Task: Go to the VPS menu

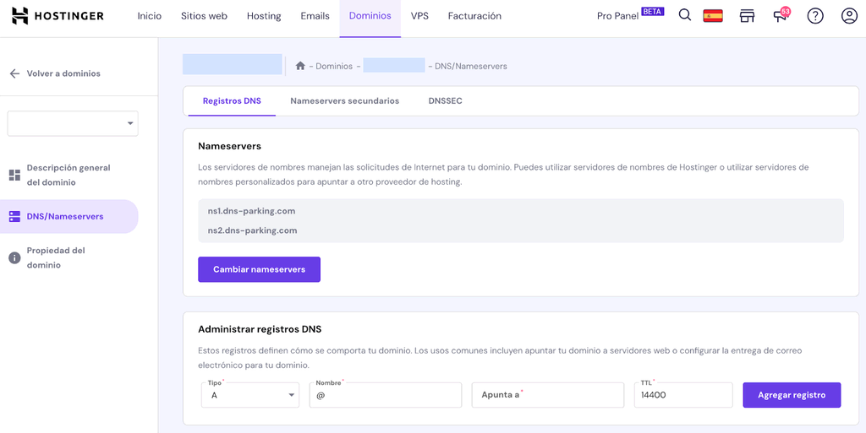Action: tap(419, 16)
